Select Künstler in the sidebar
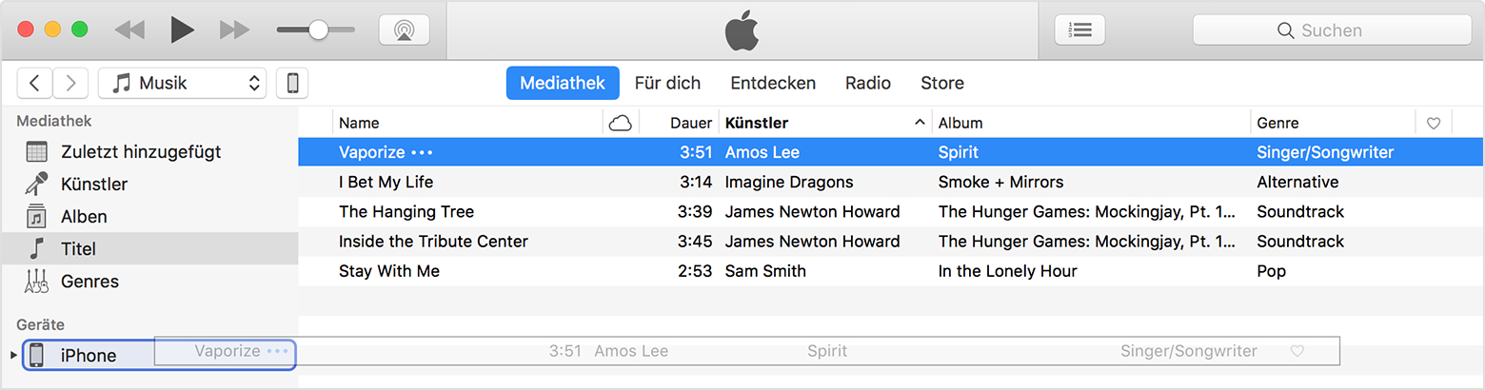This screenshot has width=1485, height=390. pyautogui.click(x=149, y=184)
